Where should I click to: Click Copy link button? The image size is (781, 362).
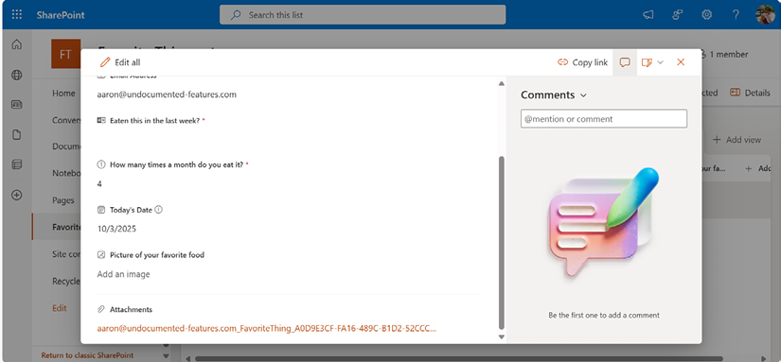[582, 62]
